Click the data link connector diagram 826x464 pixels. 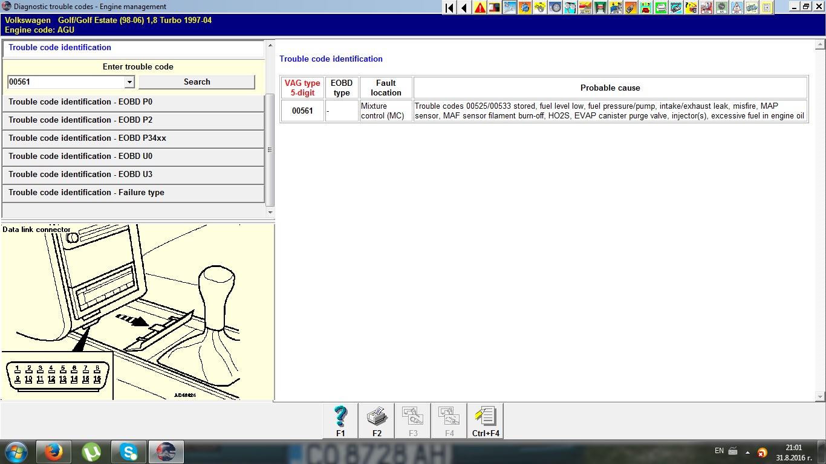[x=138, y=312]
